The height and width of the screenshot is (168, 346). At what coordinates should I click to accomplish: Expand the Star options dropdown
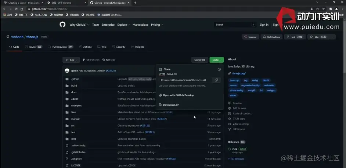(x=332, y=37)
